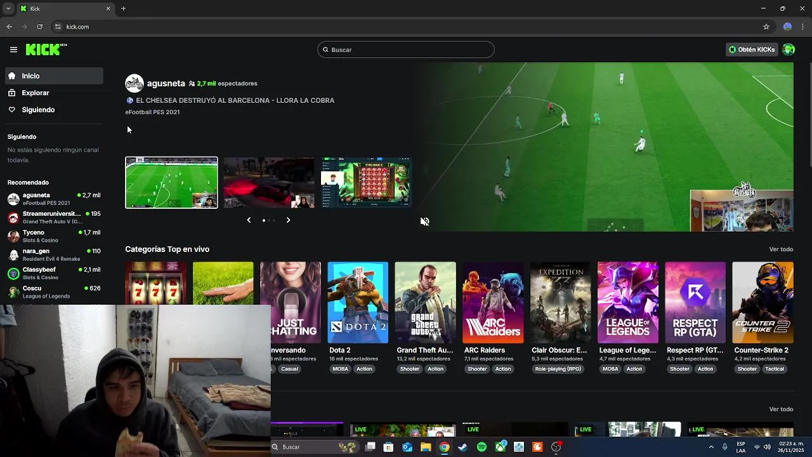812x457 pixels.
Task: Open the League of Legends category card
Action: [x=628, y=303]
